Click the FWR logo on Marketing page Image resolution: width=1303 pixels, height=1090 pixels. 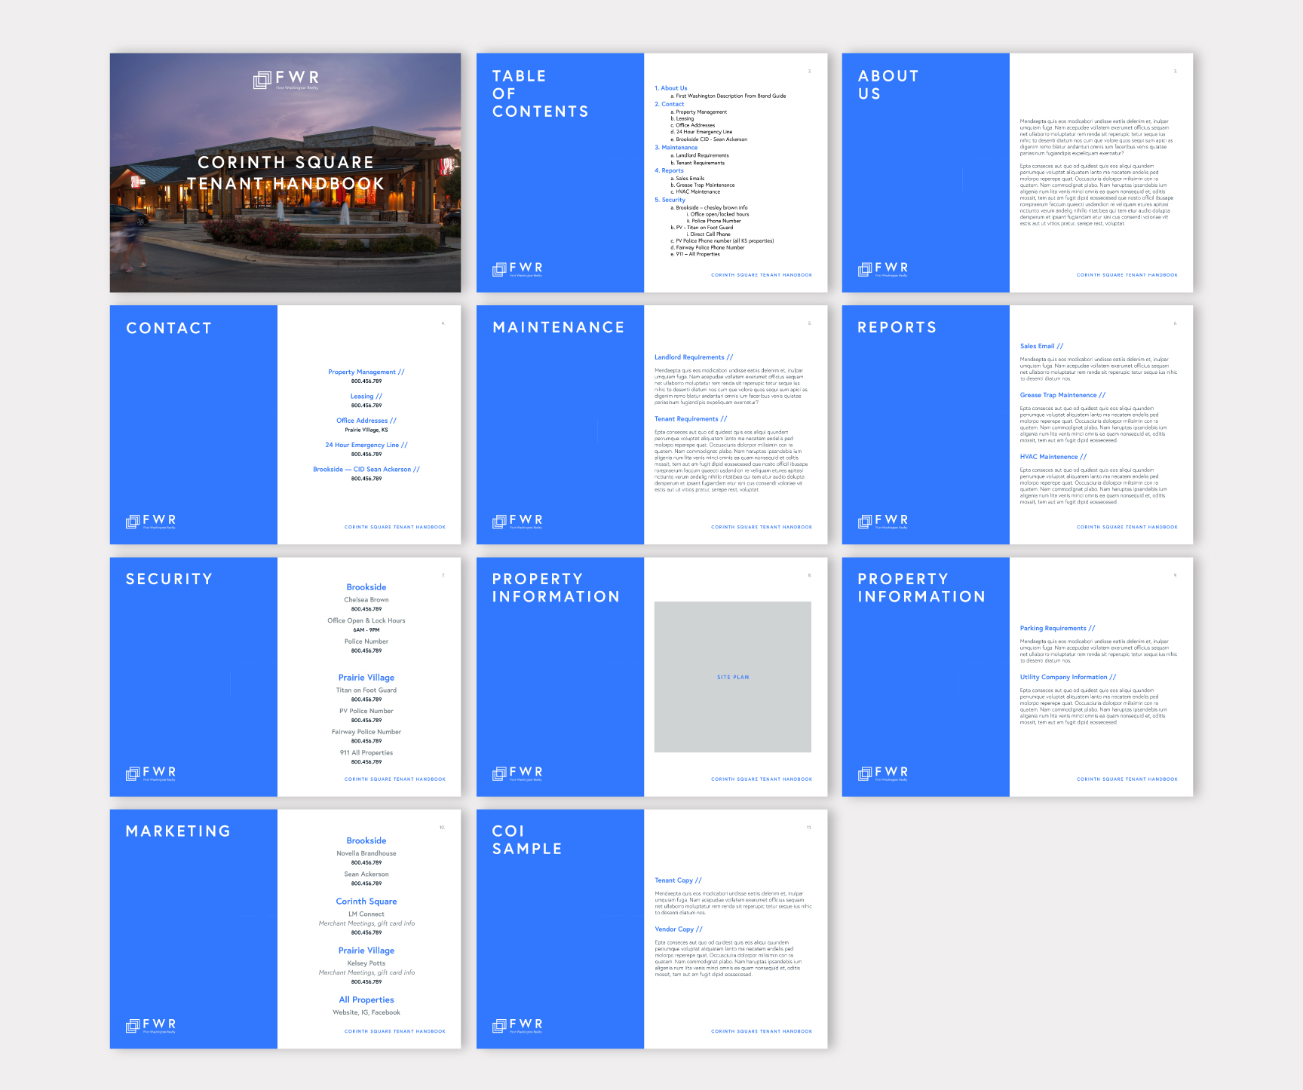coord(151,1025)
